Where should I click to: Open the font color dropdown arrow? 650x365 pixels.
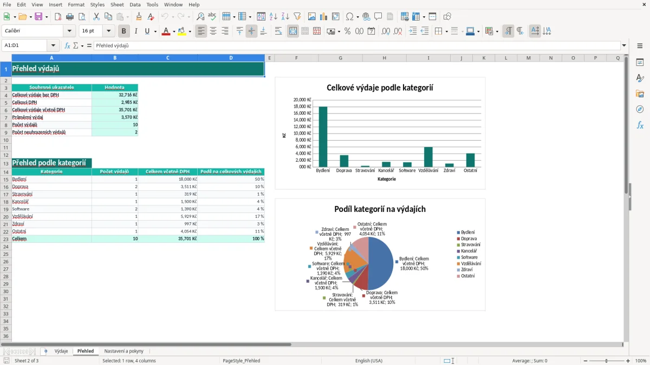tap(173, 31)
